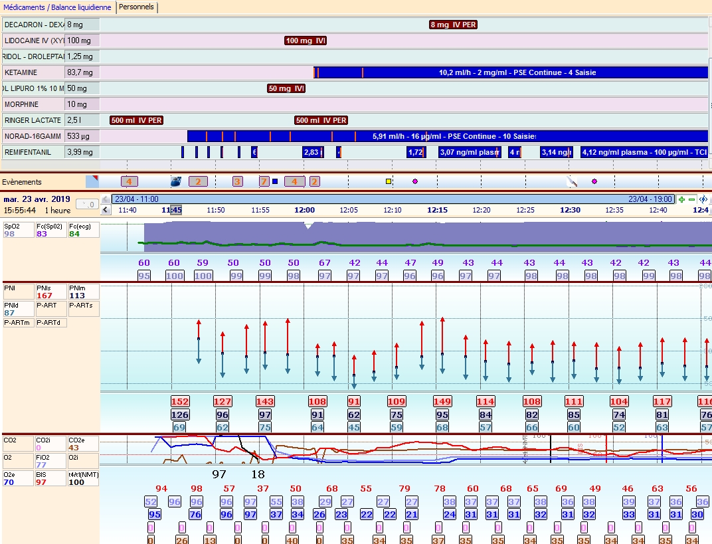Viewport: 712px width, 544px height.
Task: Click the yellow square event icon
Action: pyautogui.click(x=389, y=181)
